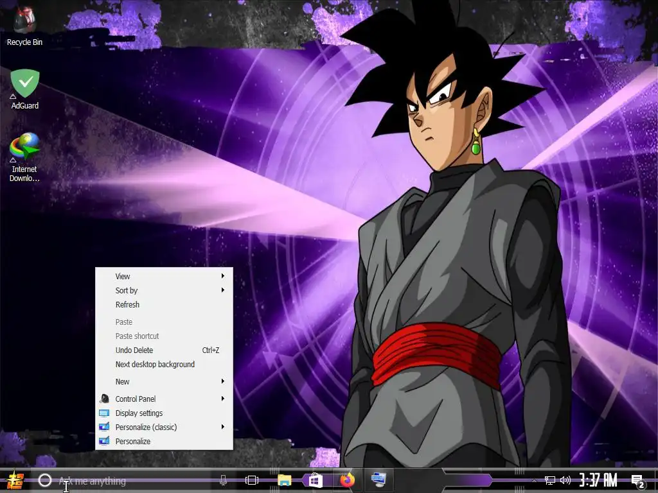Image resolution: width=658 pixels, height=493 pixels.
Task: Show hidden tray icons chevron
Action: (534, 480)
